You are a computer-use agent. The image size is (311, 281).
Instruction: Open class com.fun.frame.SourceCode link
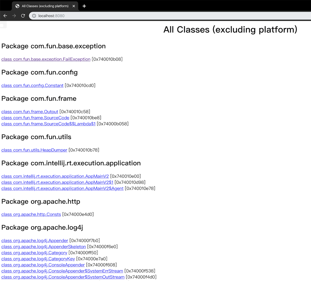pyautogui.click(x=35, y=118)
